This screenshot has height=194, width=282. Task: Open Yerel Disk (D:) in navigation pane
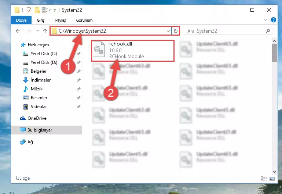tap(40, 62)
